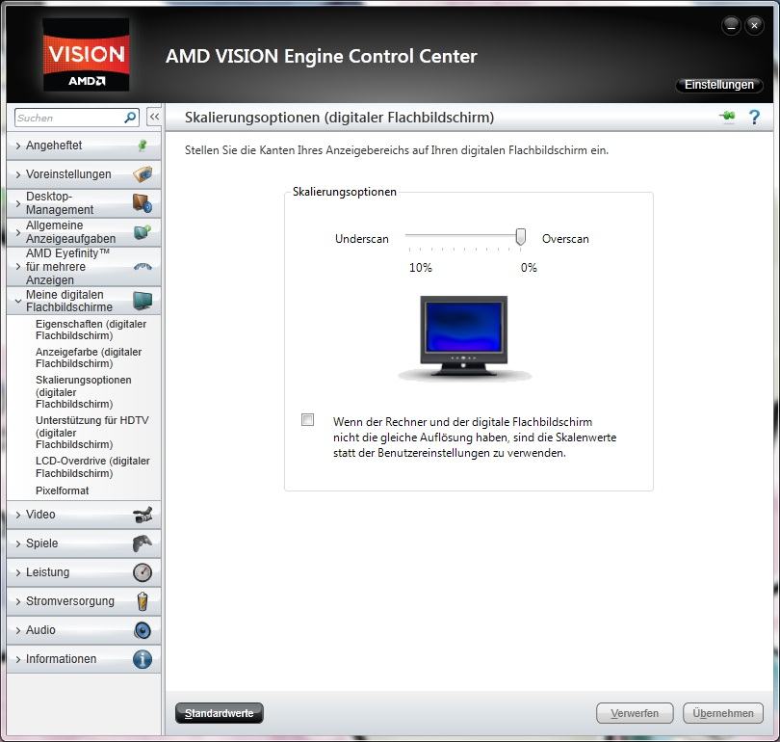Collapse the sidebar with double-arrow button
This screenshot has height=742, width=780.
tap(154, 118)
